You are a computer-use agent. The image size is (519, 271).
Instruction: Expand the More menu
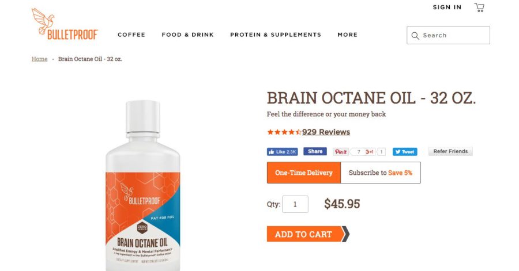coord(348,35)
